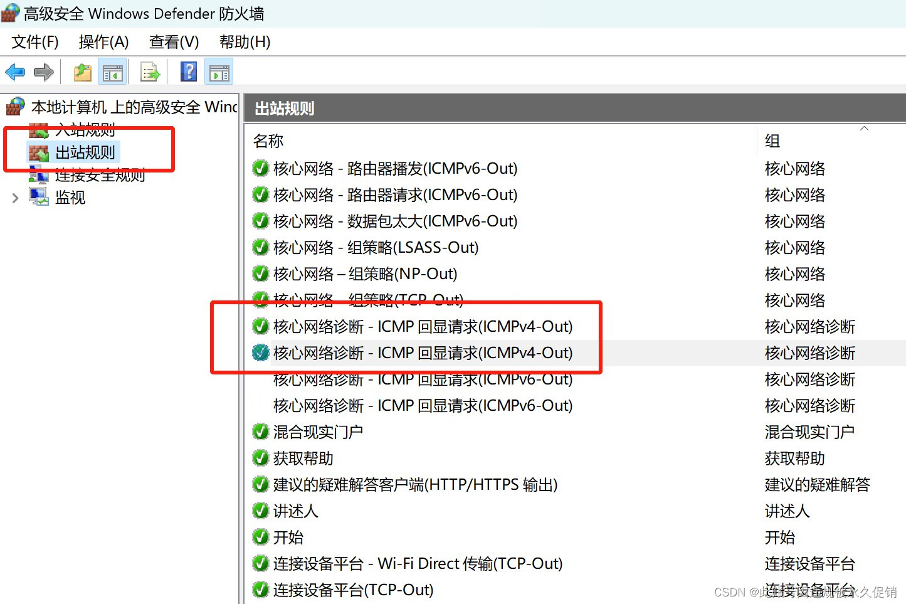The height and width of the screenshot is (604, 906).
Task: Click the 出站规则 panel header bar
Action: (x=575, y=108)
